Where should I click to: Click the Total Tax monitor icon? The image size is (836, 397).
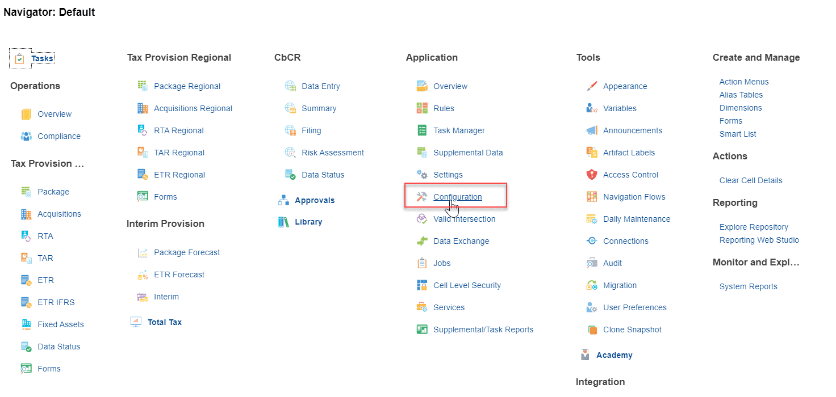(x=136, y=322)
